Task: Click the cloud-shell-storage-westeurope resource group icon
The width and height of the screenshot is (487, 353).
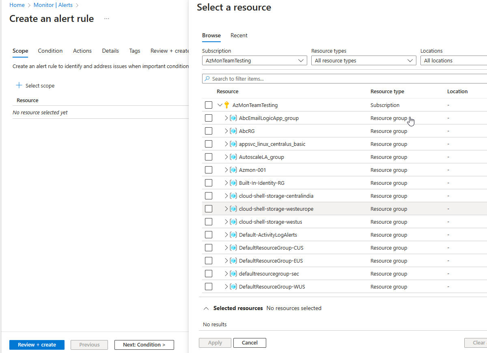Action: 233,209
